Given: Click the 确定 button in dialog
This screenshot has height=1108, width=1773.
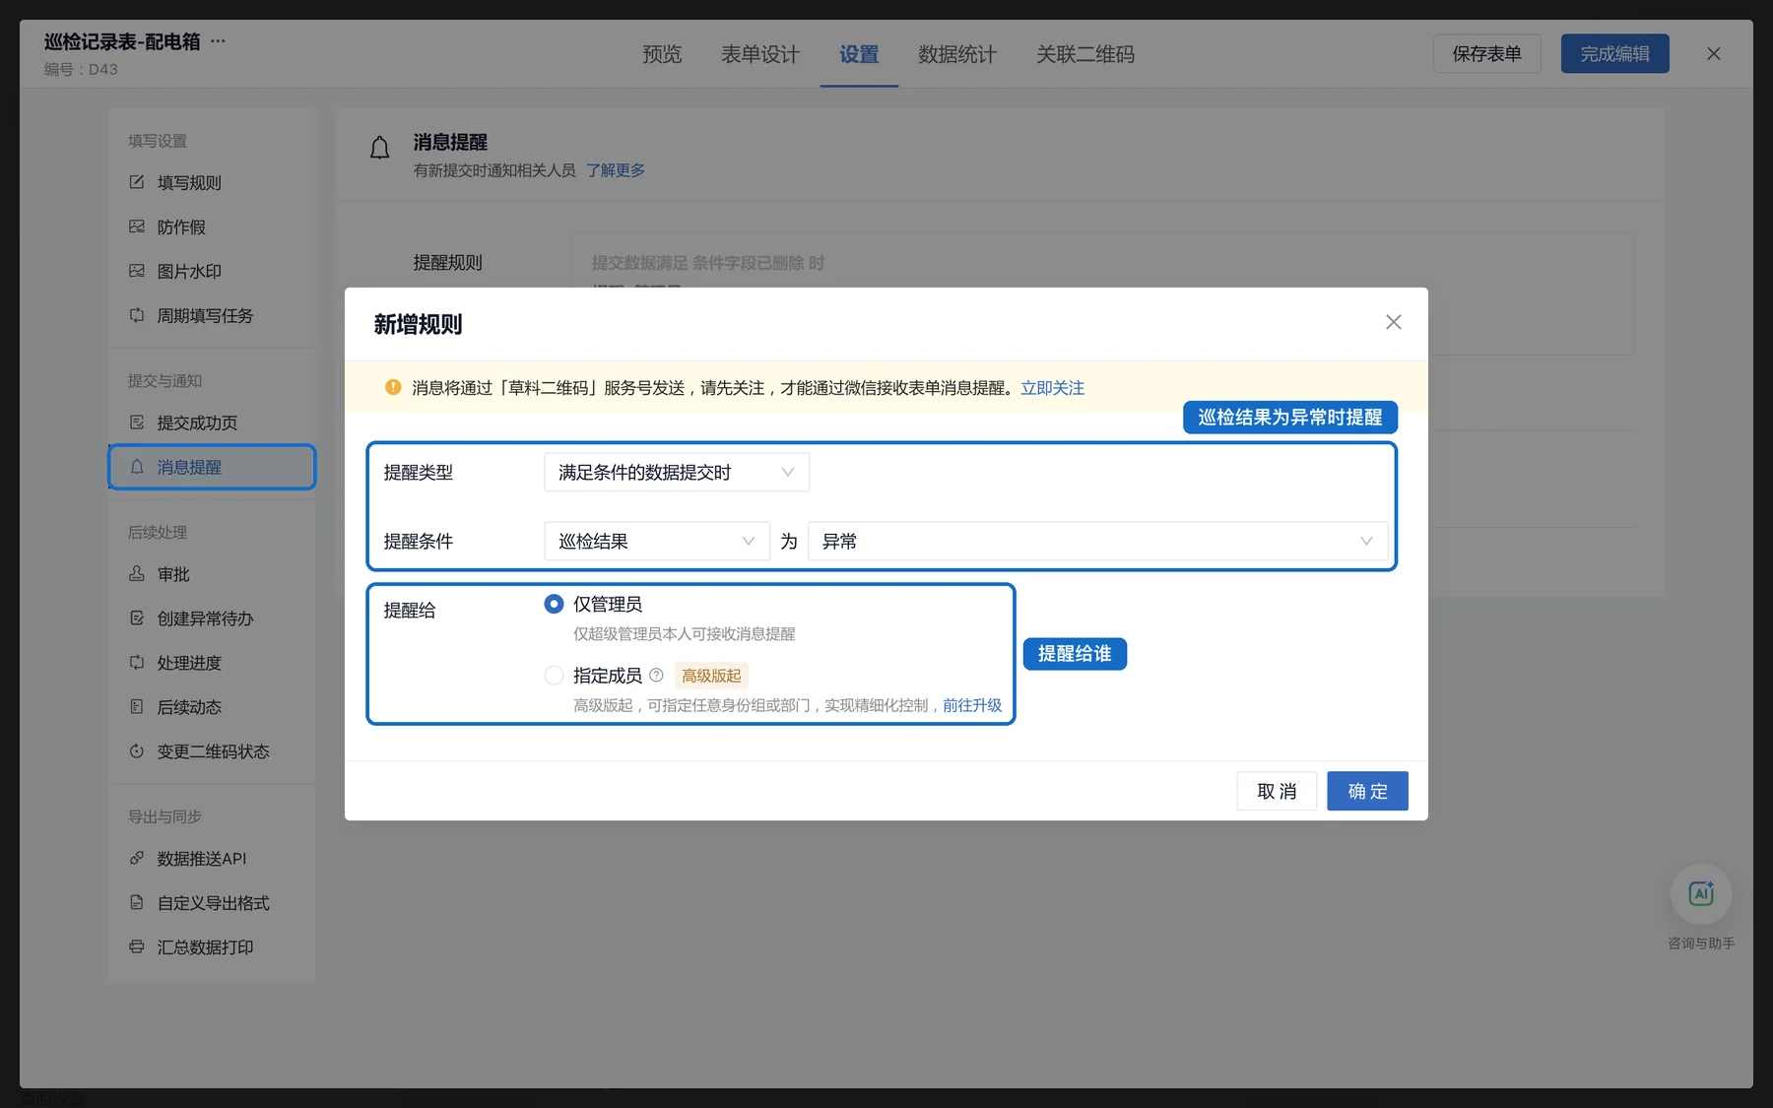Looking at the screenshot, I should pyautogui.click(x=1367, y=791).
